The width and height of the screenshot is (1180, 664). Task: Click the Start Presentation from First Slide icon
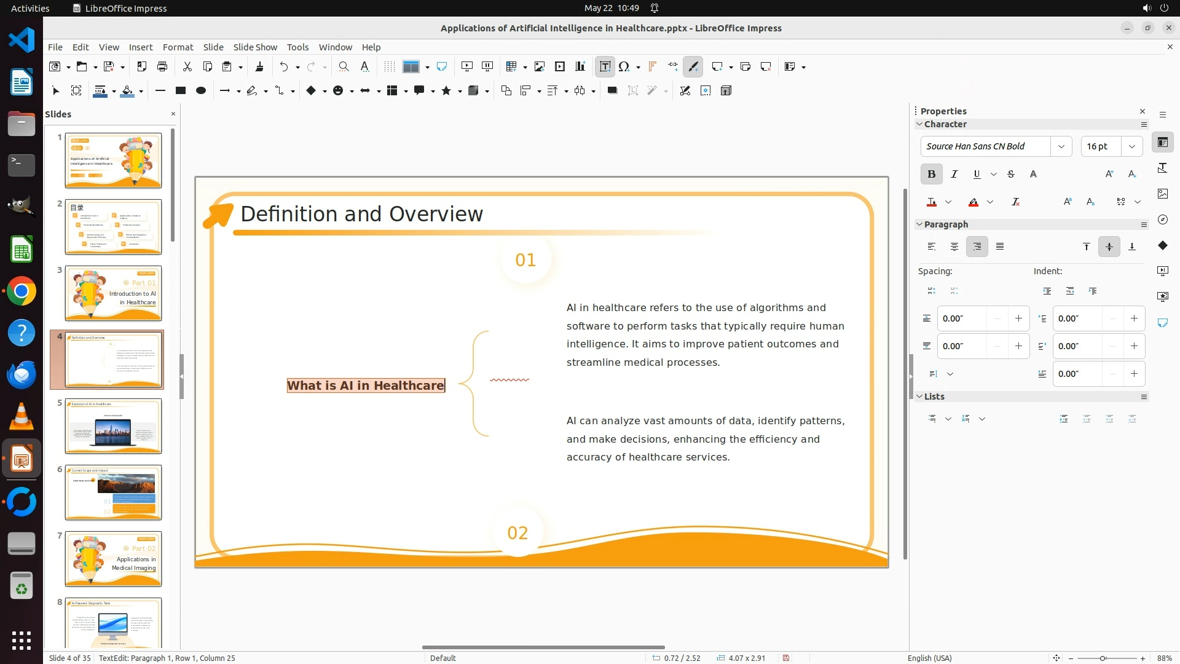[467, 66]
